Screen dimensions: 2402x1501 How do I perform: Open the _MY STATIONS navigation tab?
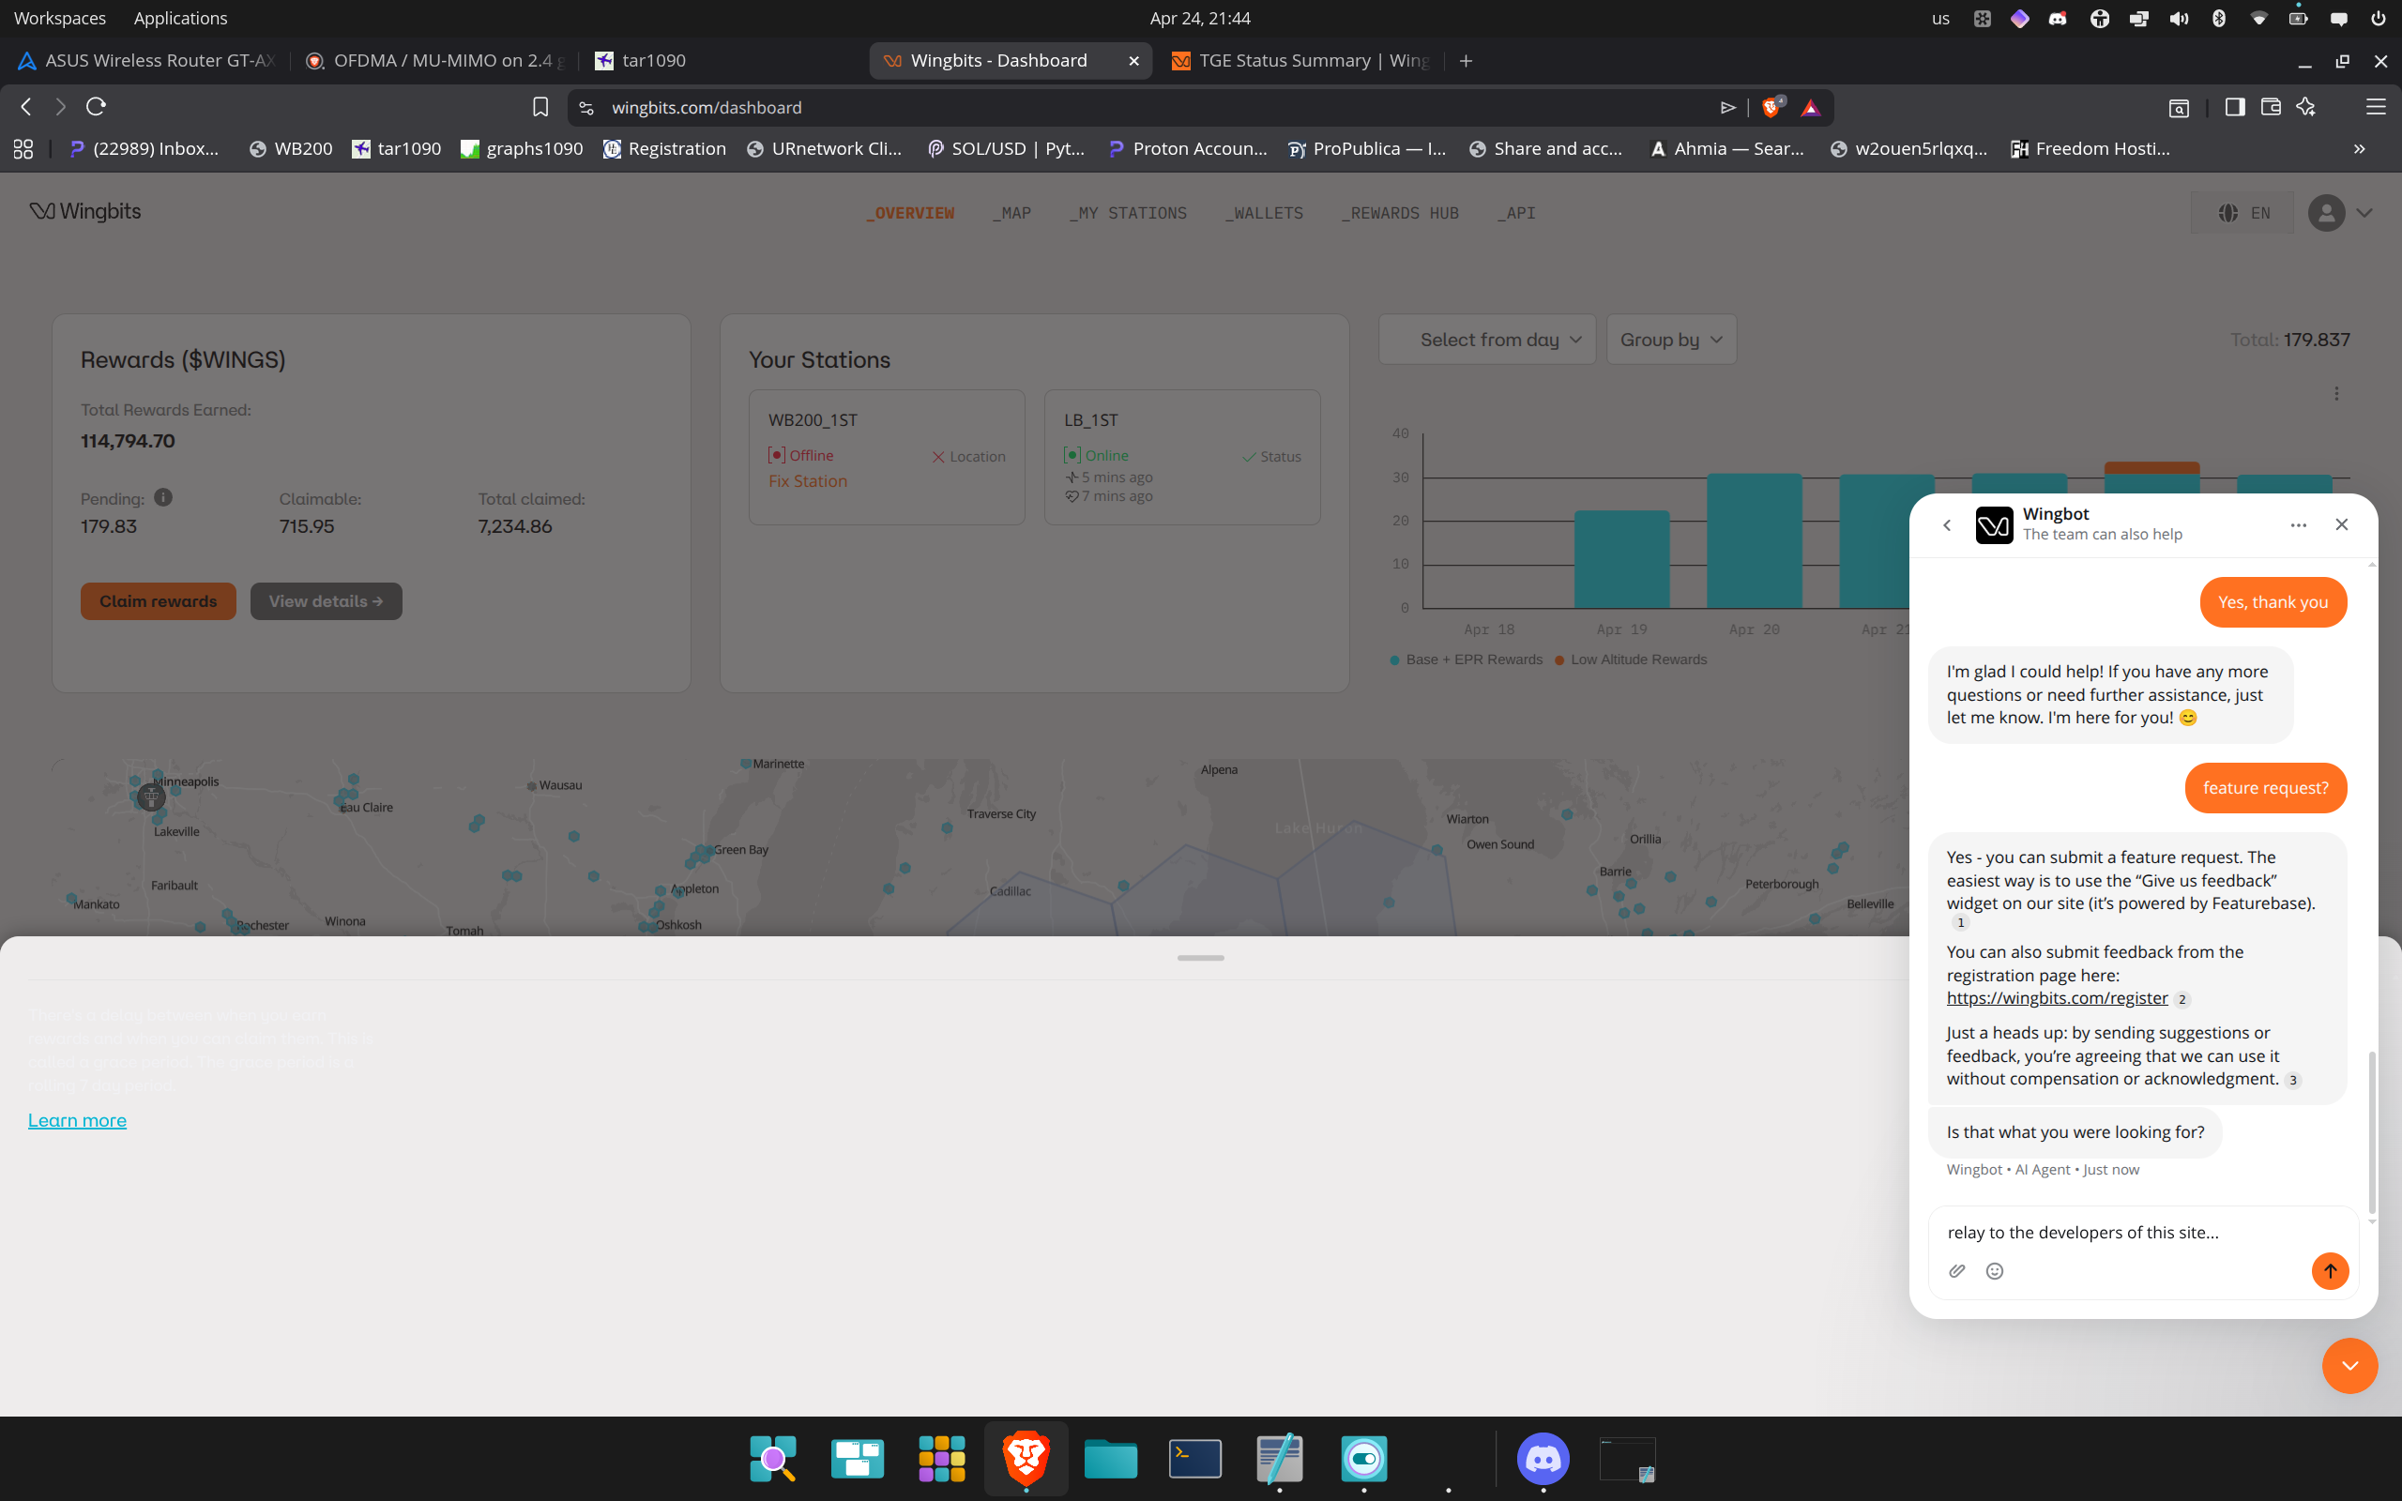click(1128, 212)
